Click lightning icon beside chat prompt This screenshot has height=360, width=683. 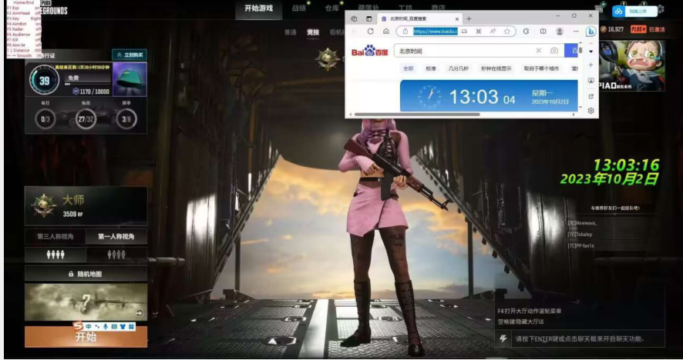coord(503,338)
